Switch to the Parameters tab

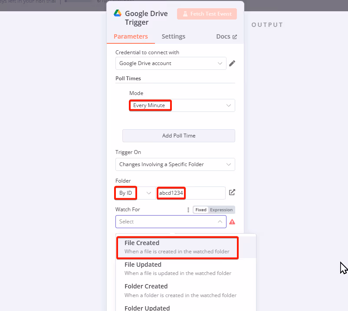tap(131, 36)
